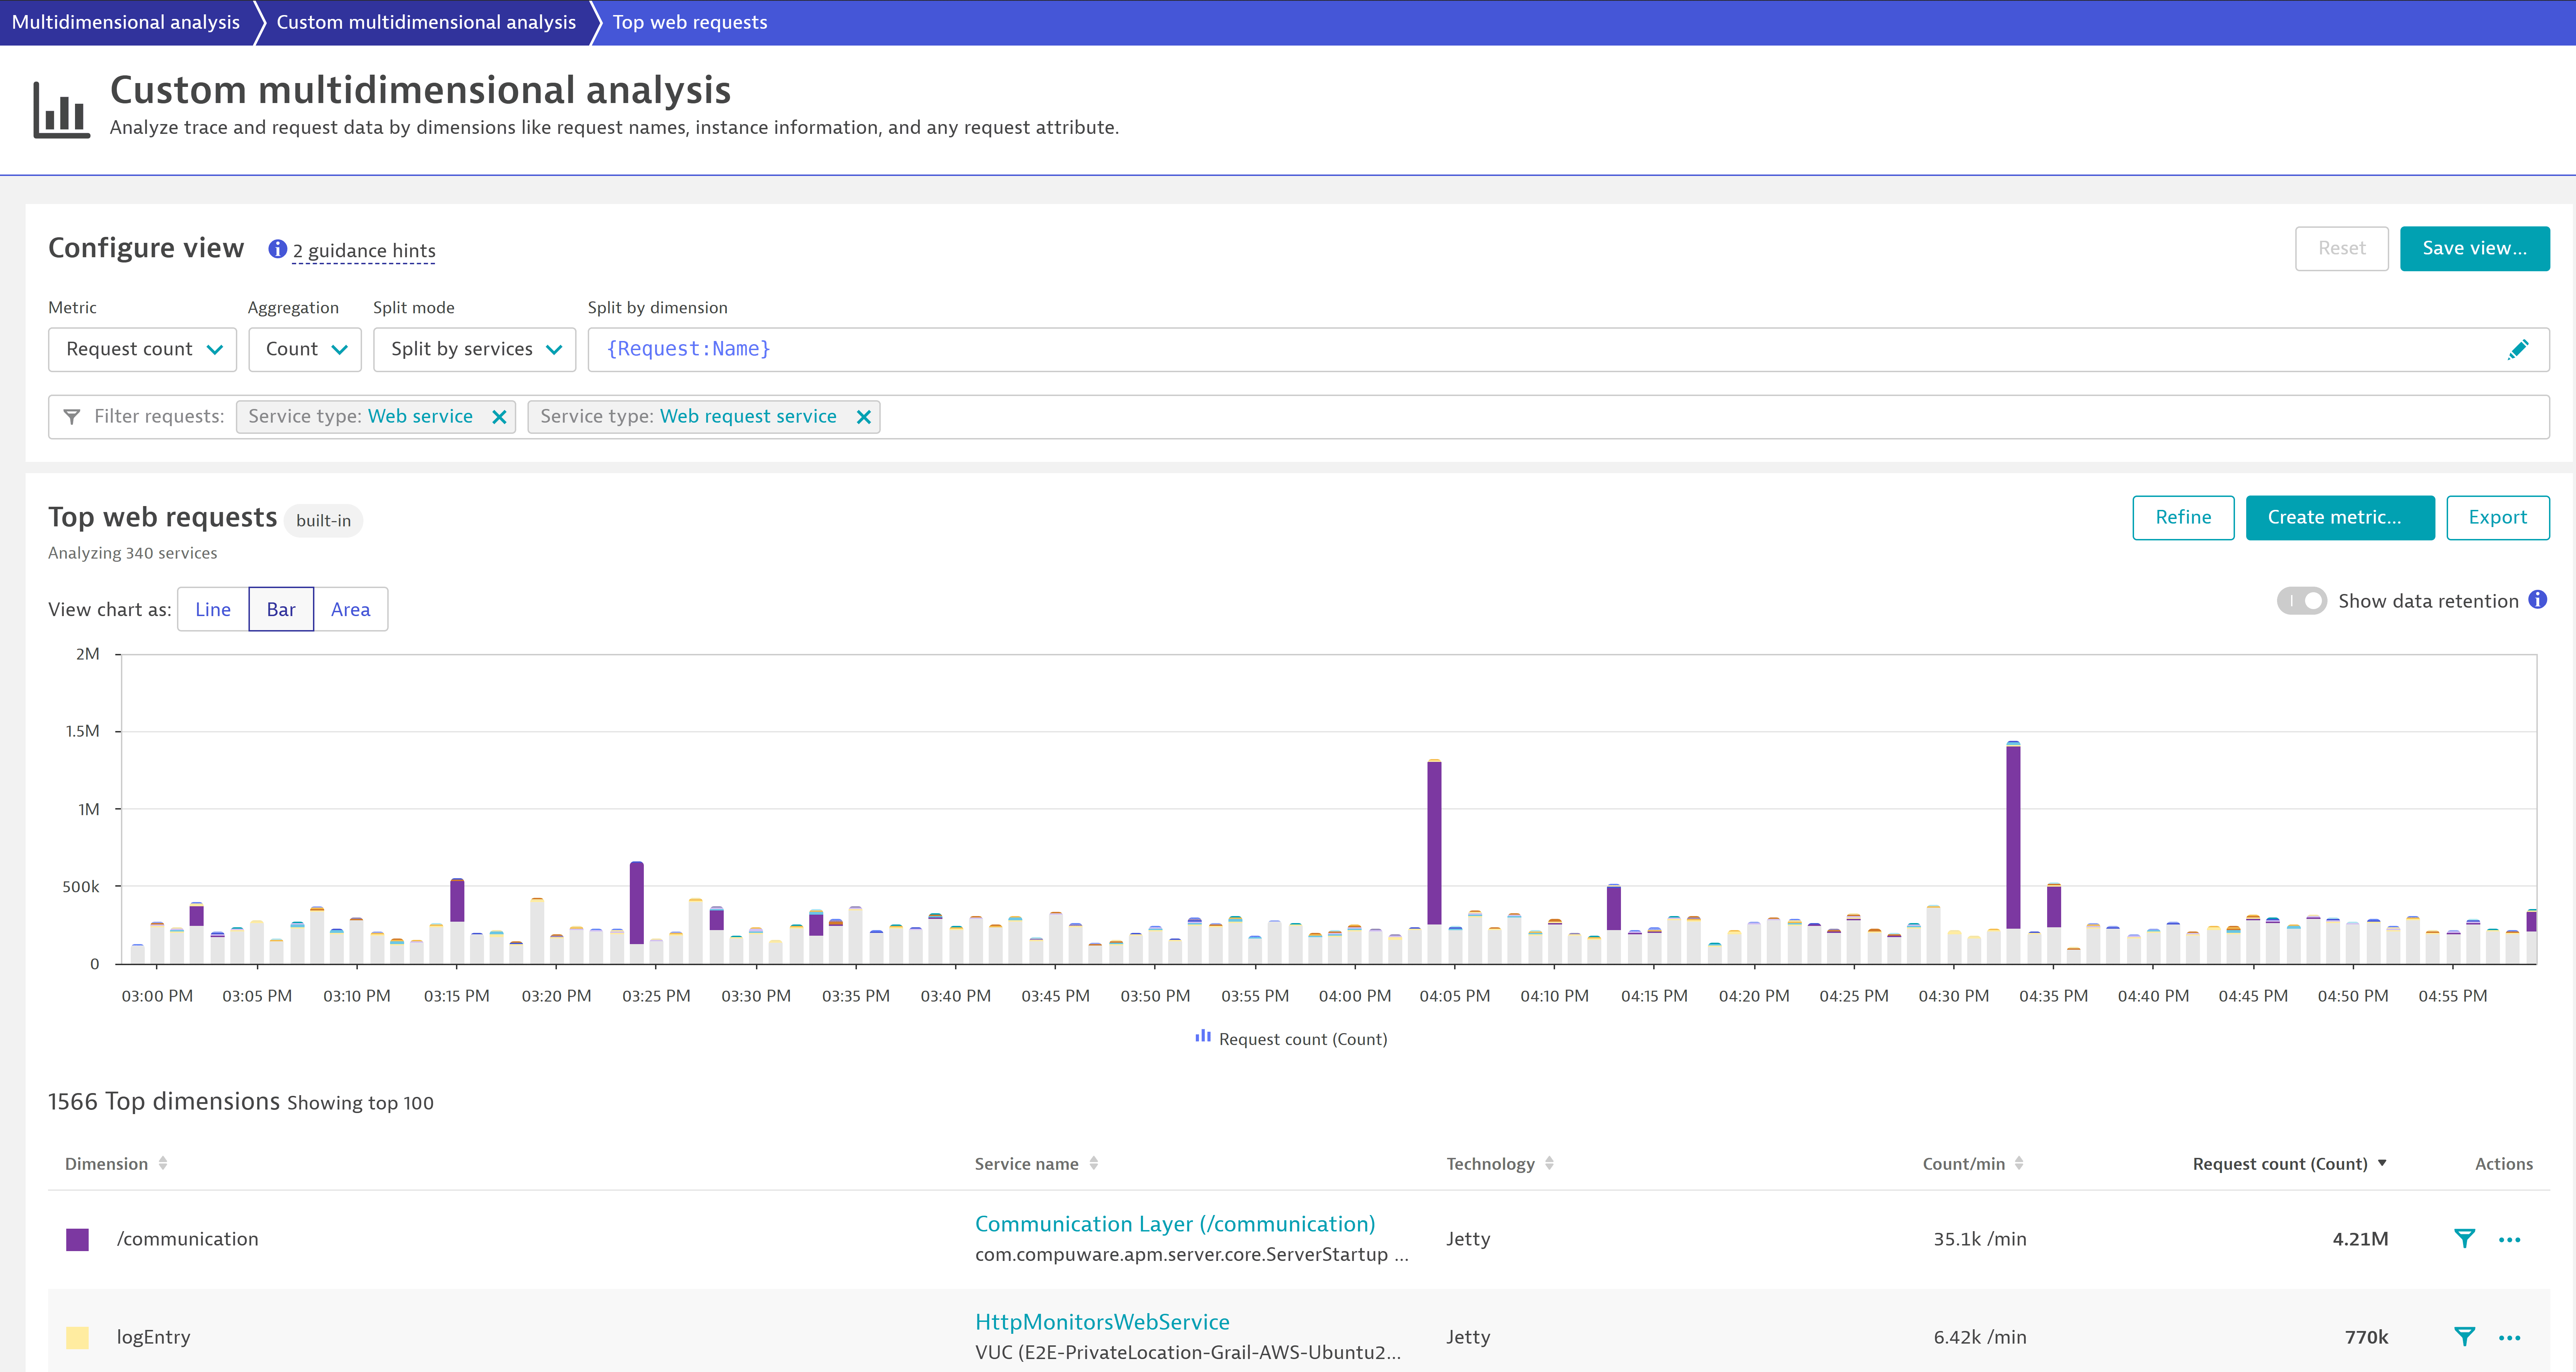Switch chart view to Bar
2576x1372 pixels.
click(x=281, y=609)
